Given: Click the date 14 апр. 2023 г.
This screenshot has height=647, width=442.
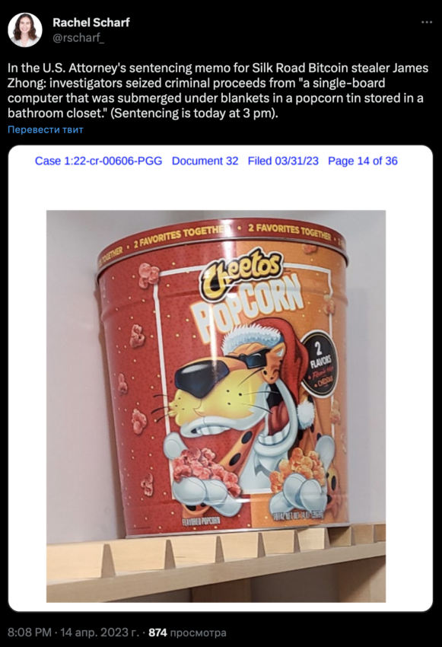Looking at the screenshot, I should (100, 632).
